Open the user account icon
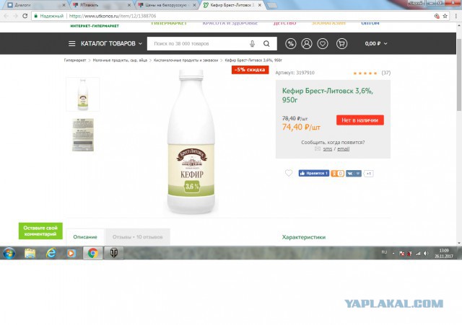Screen dimensions: 462x325 coord(307,44)
